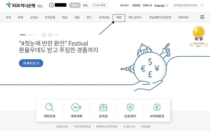
Task: Open 공과금 envelope icon shortcut
Action: pyautogui.click(x=103, y=107)
